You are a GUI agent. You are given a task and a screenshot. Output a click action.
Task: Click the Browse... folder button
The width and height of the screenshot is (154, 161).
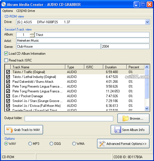click(x=133, y=118)
